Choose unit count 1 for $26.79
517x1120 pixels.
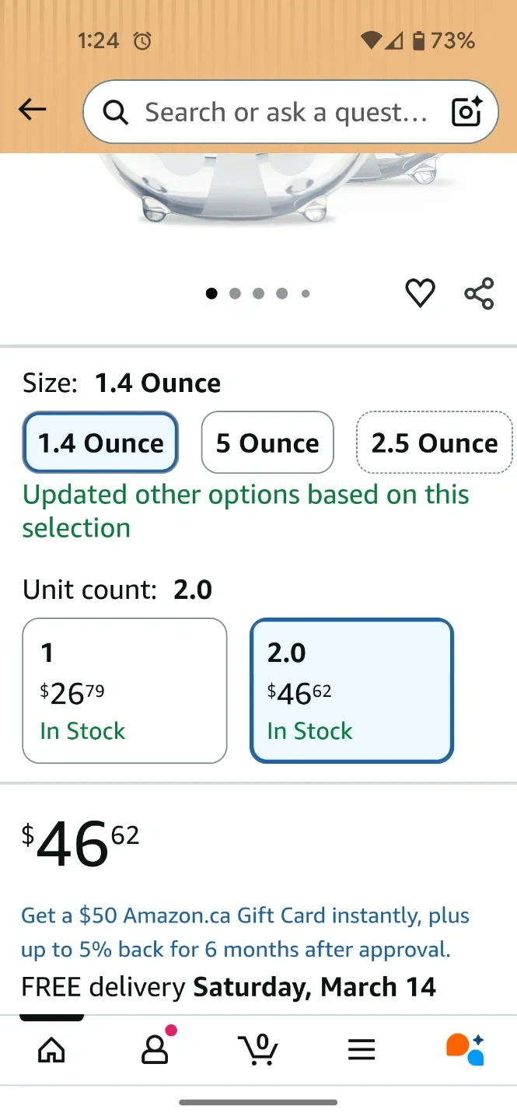pyautogui.click(x=124, y=691)
